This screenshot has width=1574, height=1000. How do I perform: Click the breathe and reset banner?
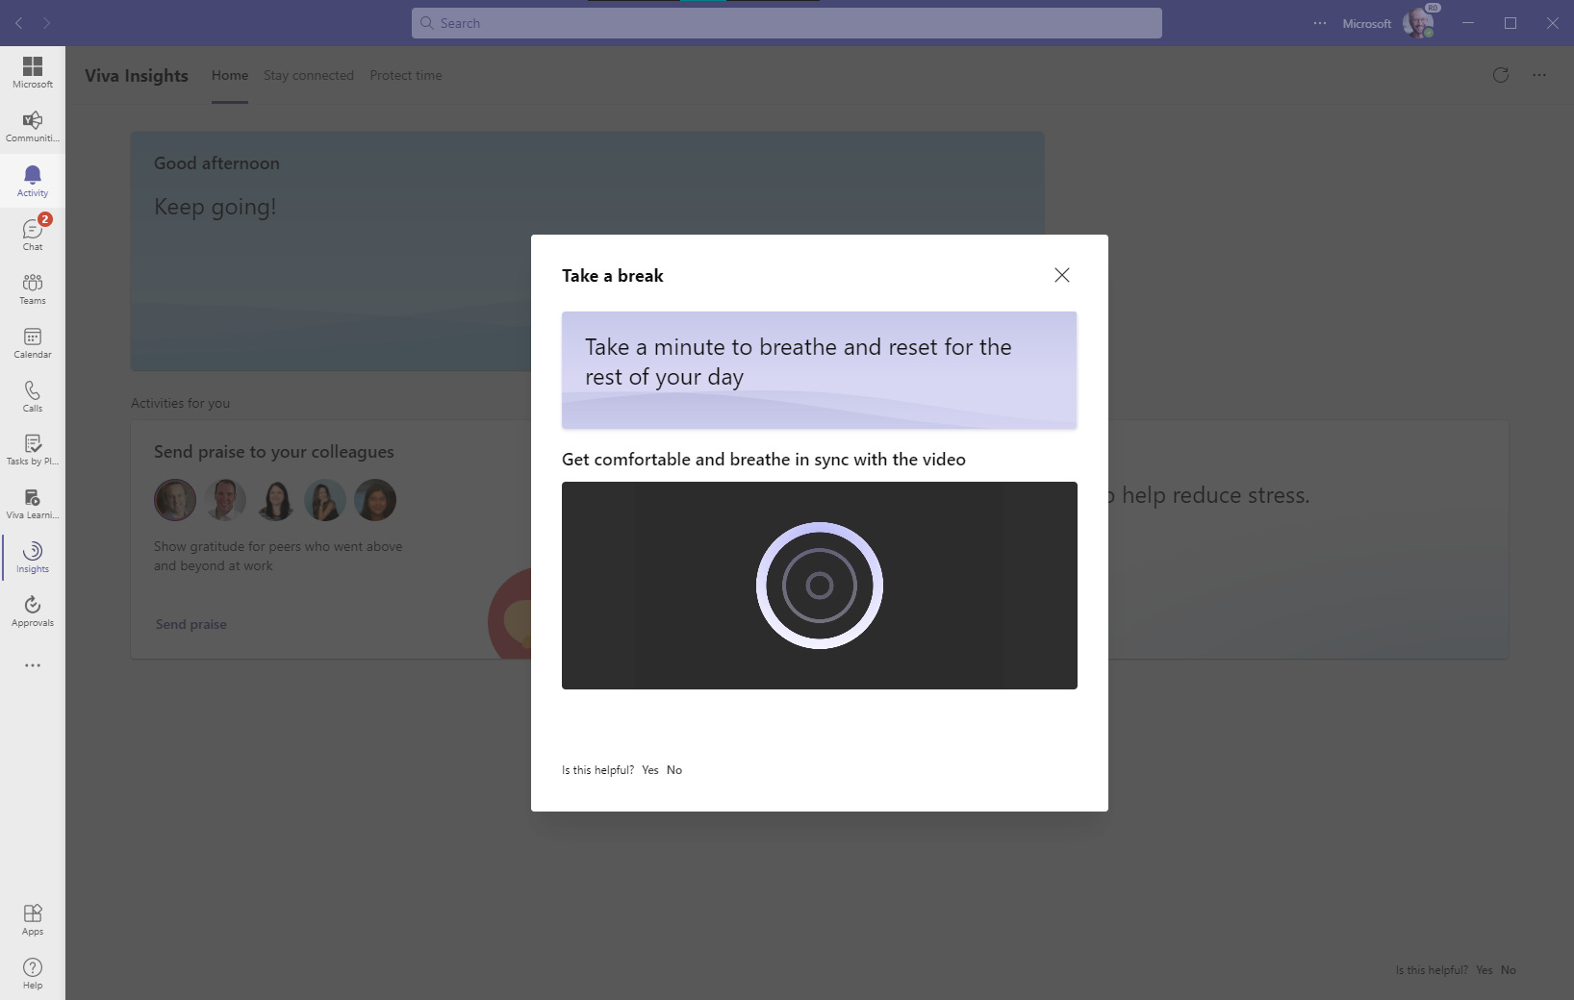(820, 369)
